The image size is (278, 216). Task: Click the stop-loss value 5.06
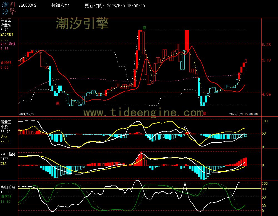click(x=4, y=68)
